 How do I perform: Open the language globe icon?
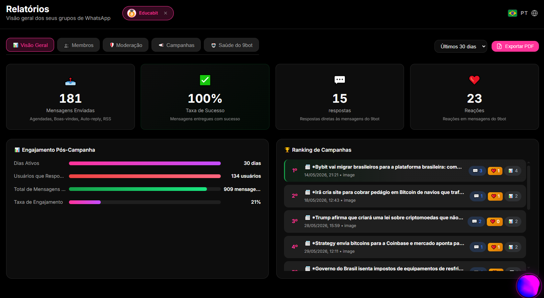(535, 13)
